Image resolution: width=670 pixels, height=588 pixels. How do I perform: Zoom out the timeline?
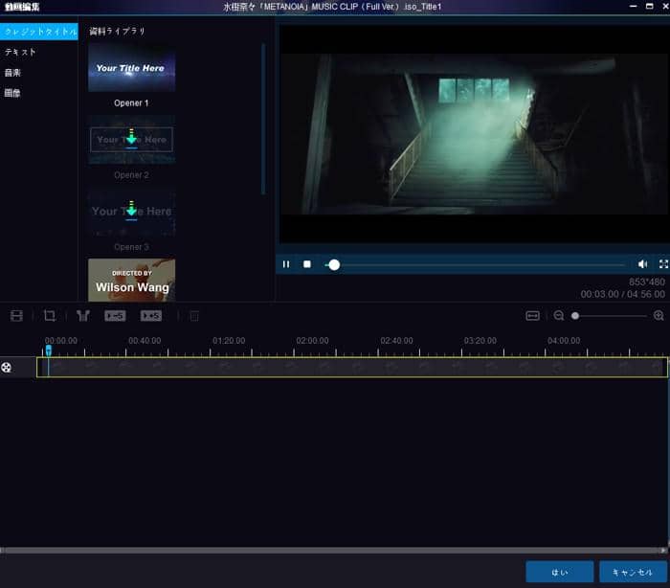pyautogui.click(x=559, y=315)
